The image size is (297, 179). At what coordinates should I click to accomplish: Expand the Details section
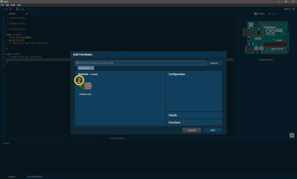pyautogui.click(x=194, y=115)
